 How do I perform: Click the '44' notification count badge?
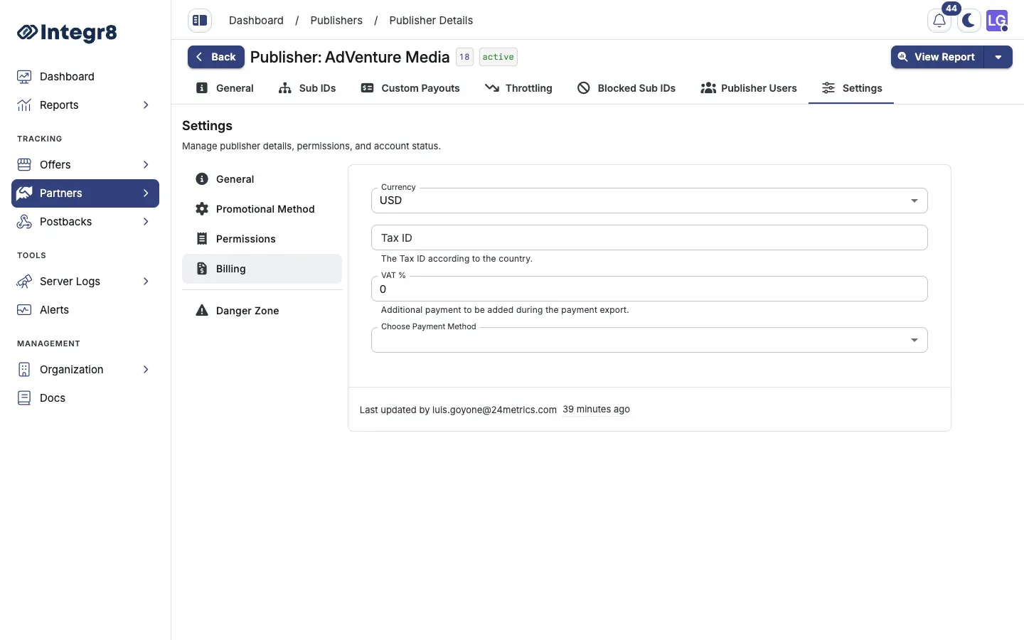pos(951,9)
